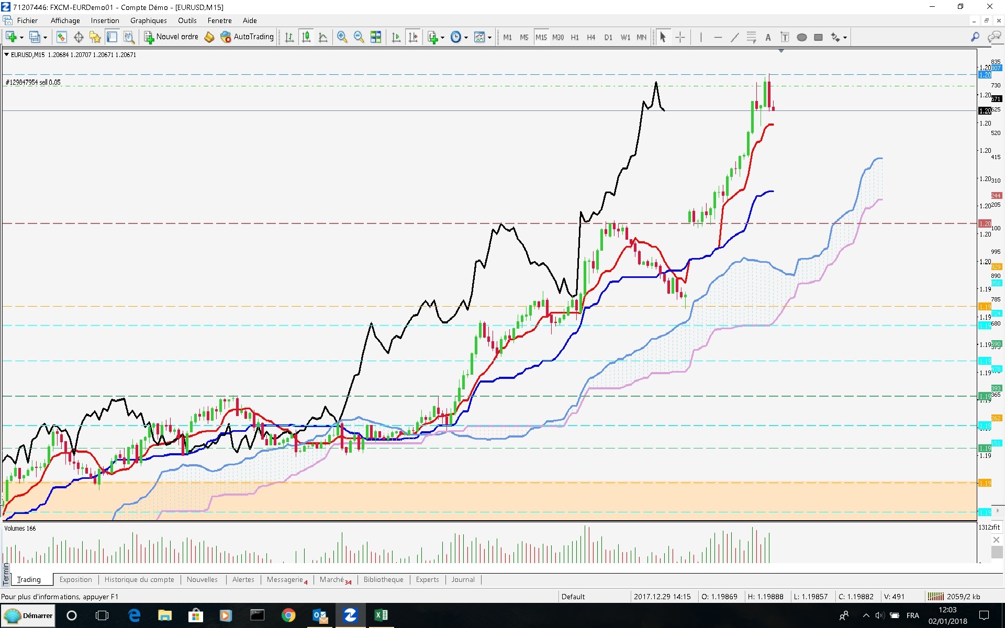Toggle the Terminal panel
Viewport: 1005px width, 628px height.
tap(111, 37)
